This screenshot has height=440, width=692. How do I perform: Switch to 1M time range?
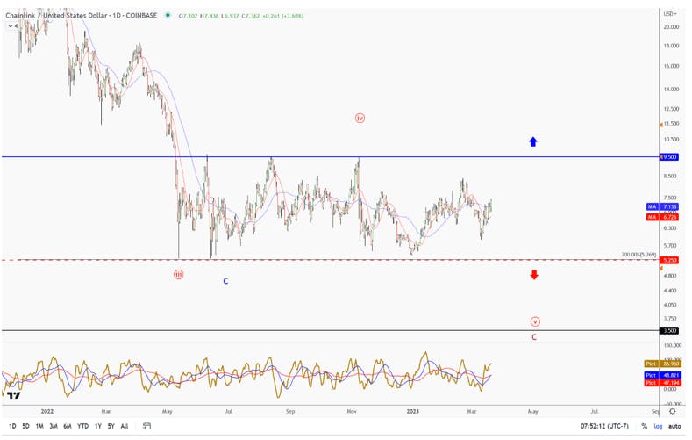[x=39, y=426]
